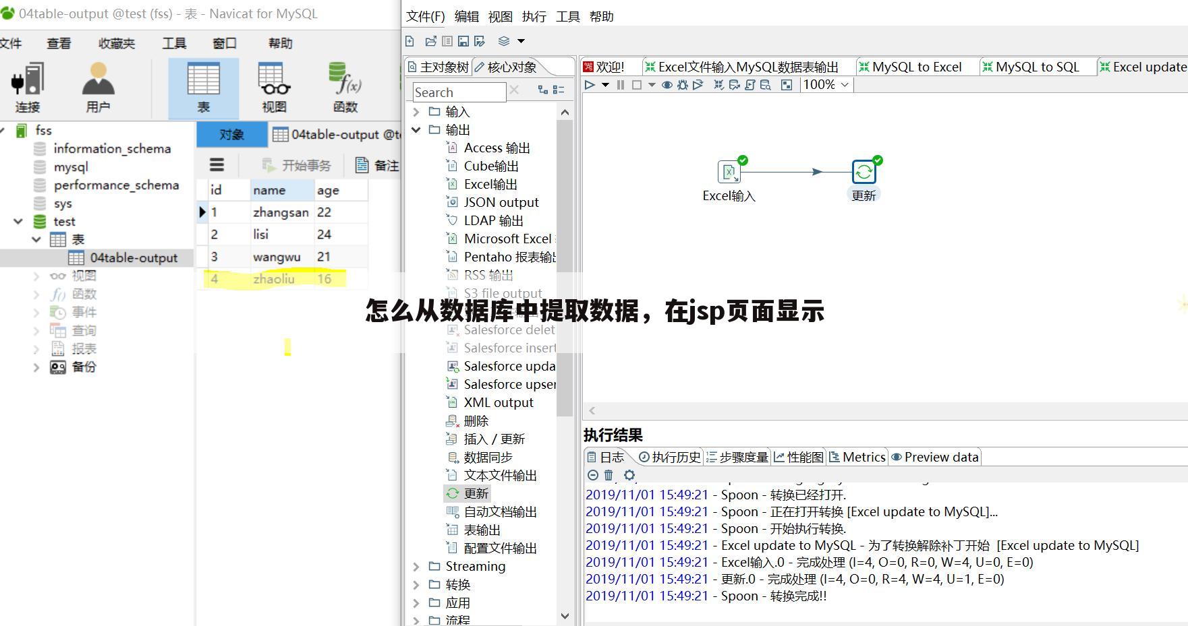Click the 连接 icon in Navicat
This screenshot has height=626, width=1188.
28,86
